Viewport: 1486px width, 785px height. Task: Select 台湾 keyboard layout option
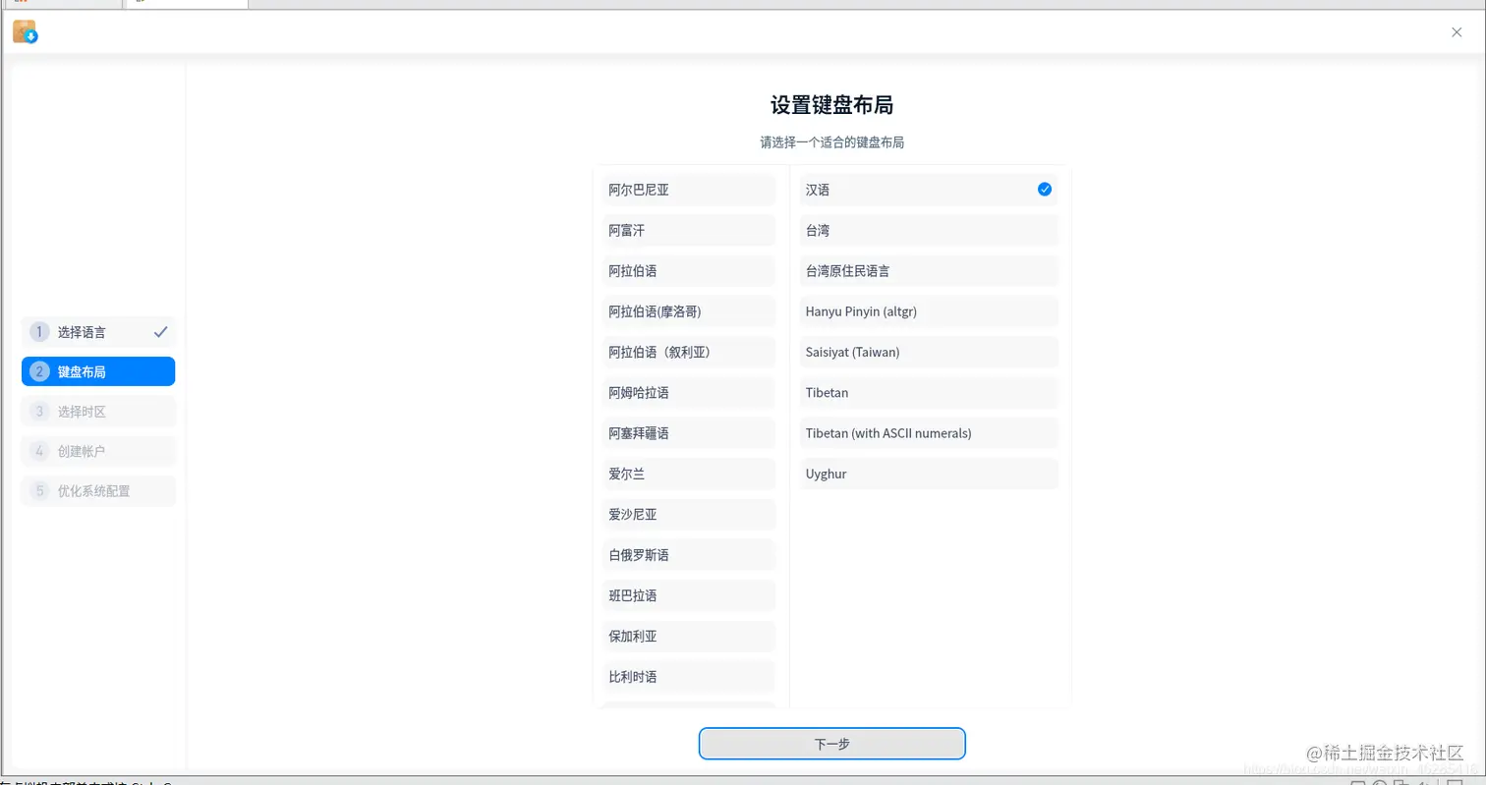click(x=927, y=230)
